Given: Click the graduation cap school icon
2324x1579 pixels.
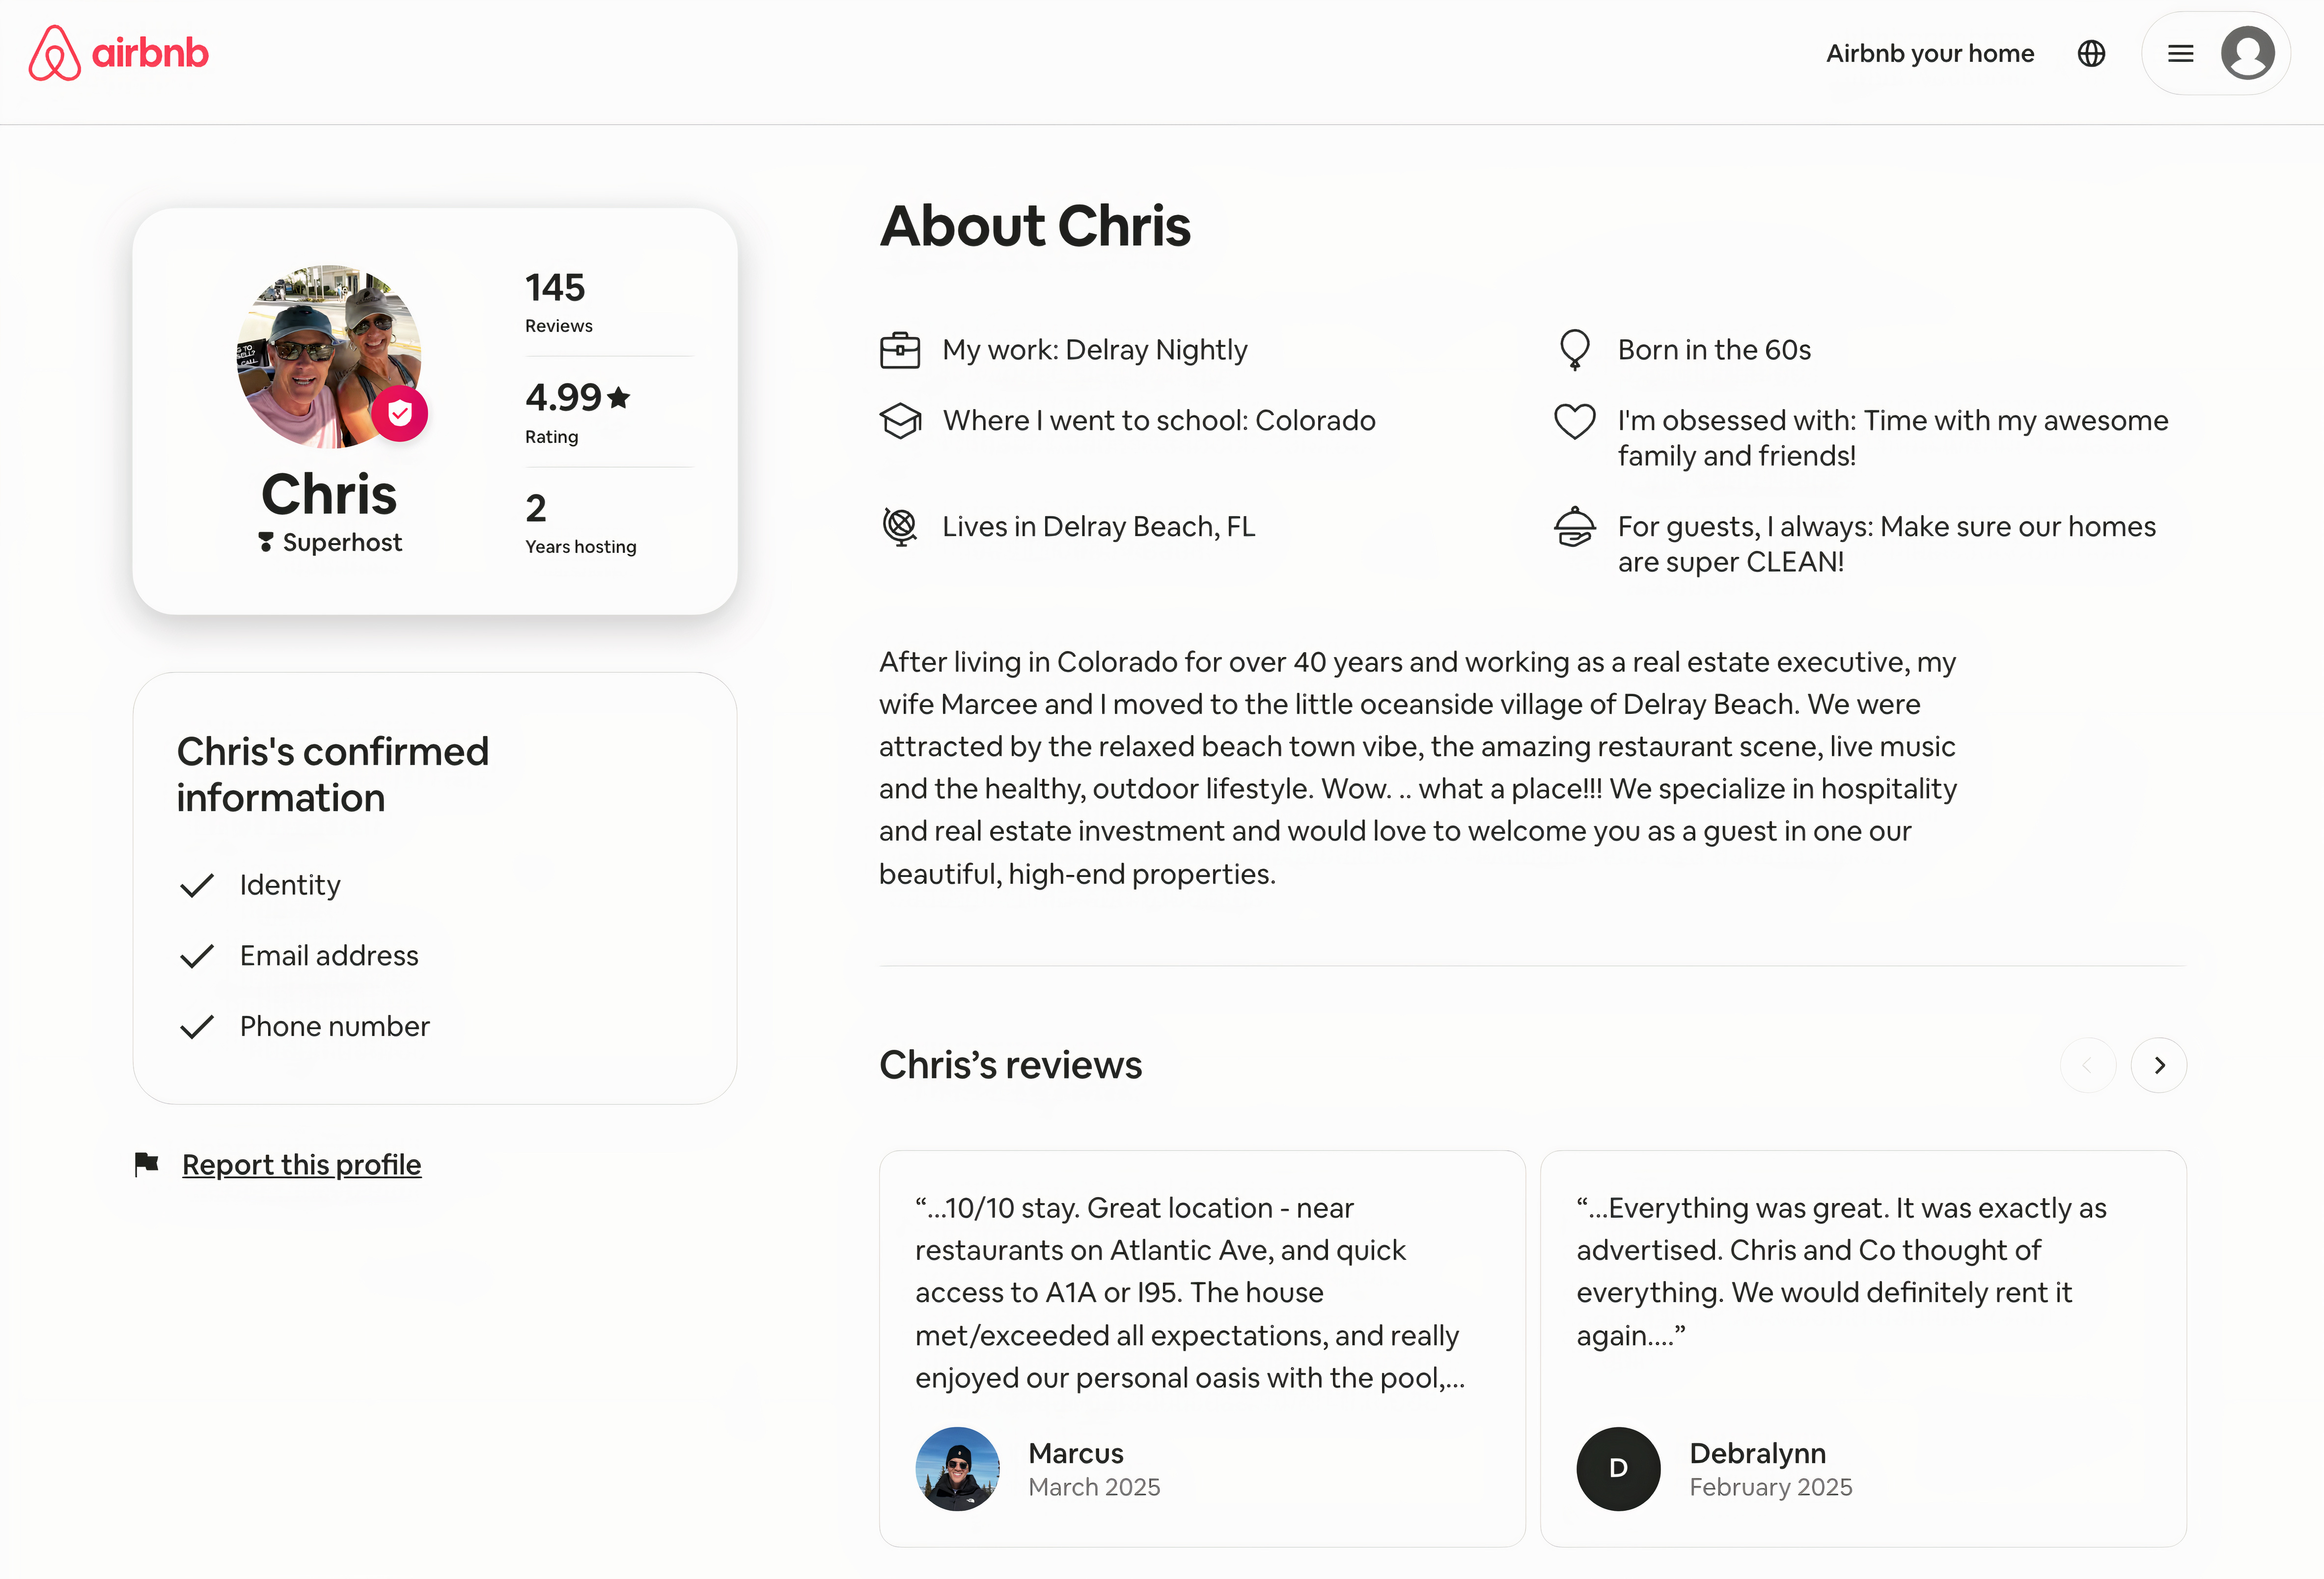Looking at the screenshot, I should pos(900,421).
